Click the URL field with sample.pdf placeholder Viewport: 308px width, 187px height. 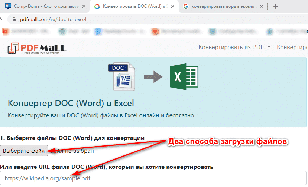coord(153,178)
